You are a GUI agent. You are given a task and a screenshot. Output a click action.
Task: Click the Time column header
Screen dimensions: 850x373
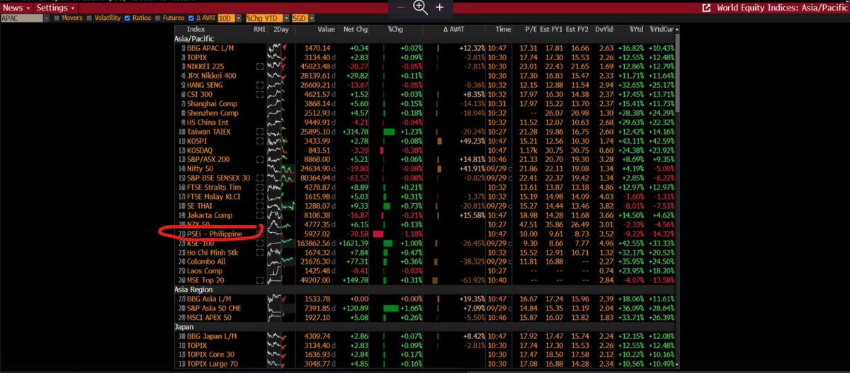(x=504, y=30)
